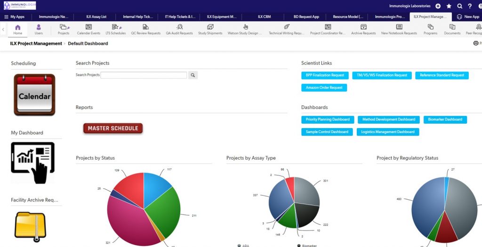This screenshot has height=247, width=482.
Task: Open Programs toolbar icon
Action: click(430, 30)
